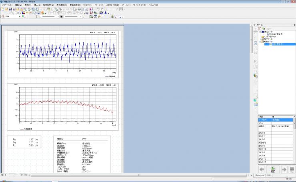Select the コメント14 property row
Screen dimensions: 296x182
tap(276, 149)
